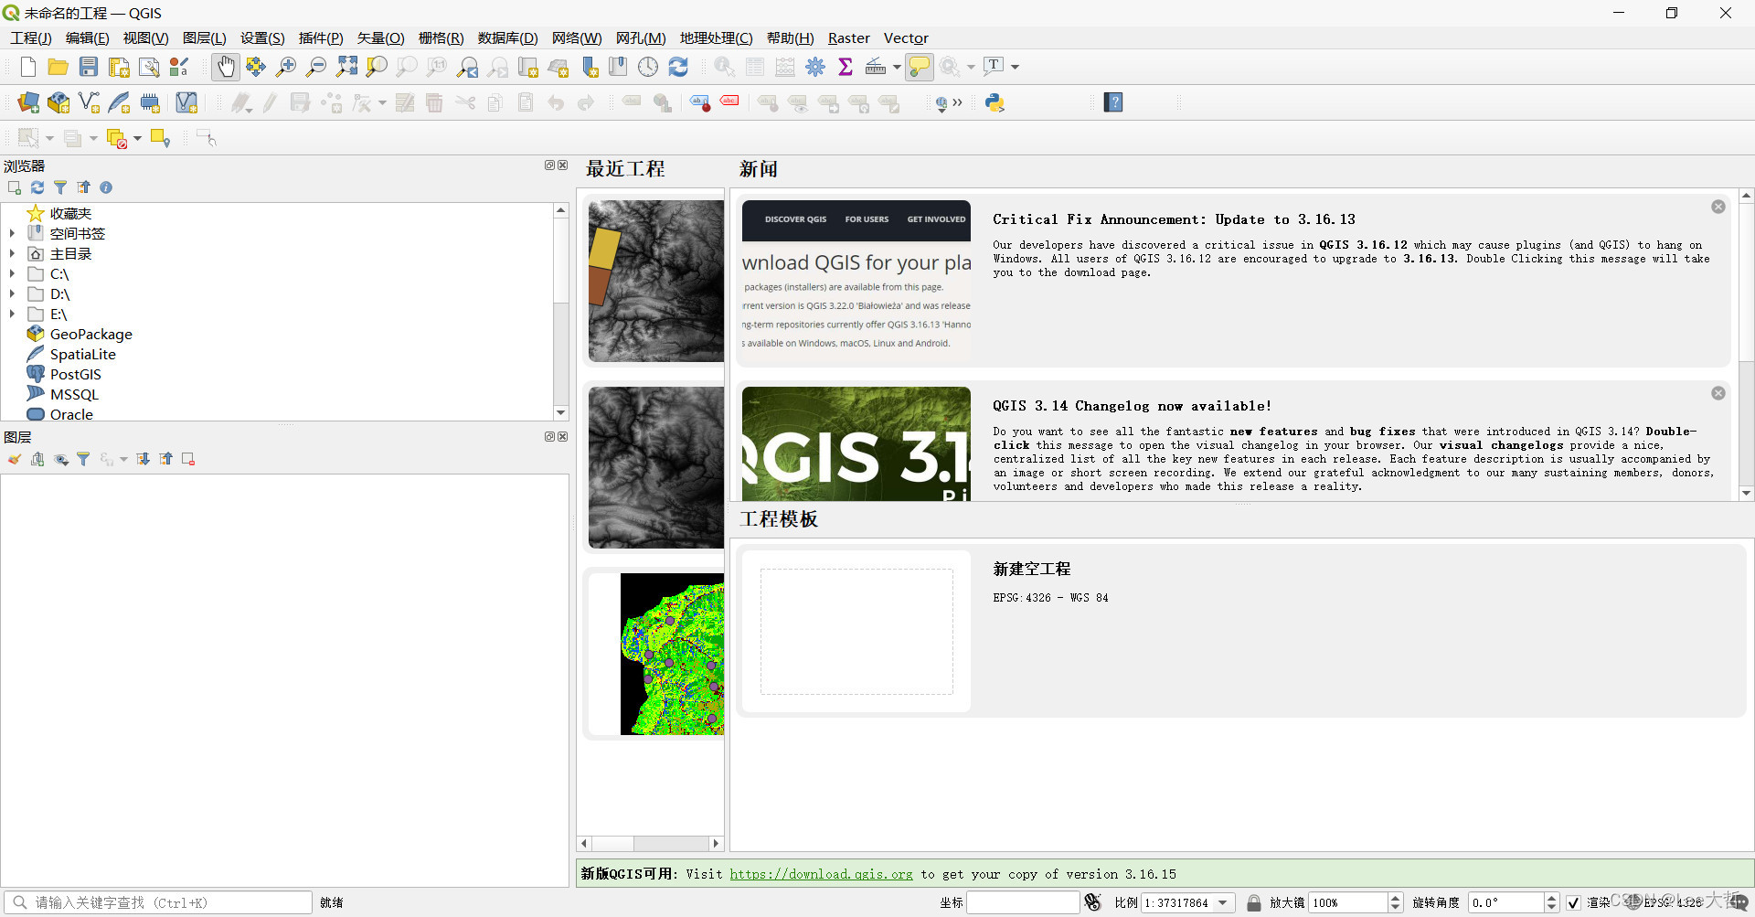Click the select by location icon
Image resolution: width=1755 pixels, height=917 pixels.
pos(160,139)
